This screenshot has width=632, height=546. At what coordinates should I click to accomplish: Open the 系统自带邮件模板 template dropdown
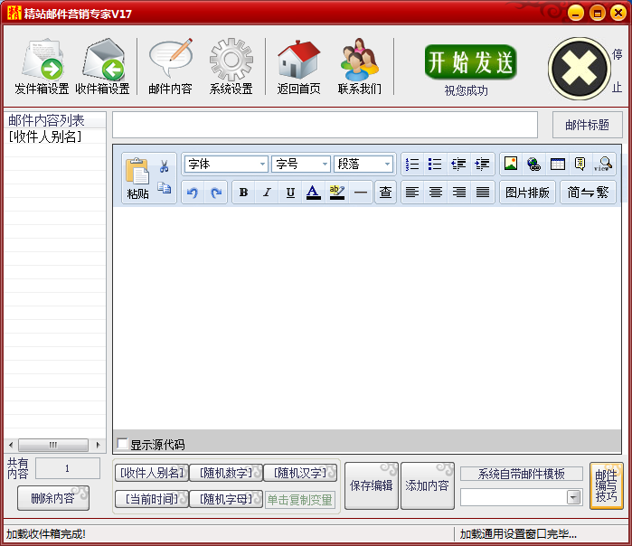(x=573, y=497)
